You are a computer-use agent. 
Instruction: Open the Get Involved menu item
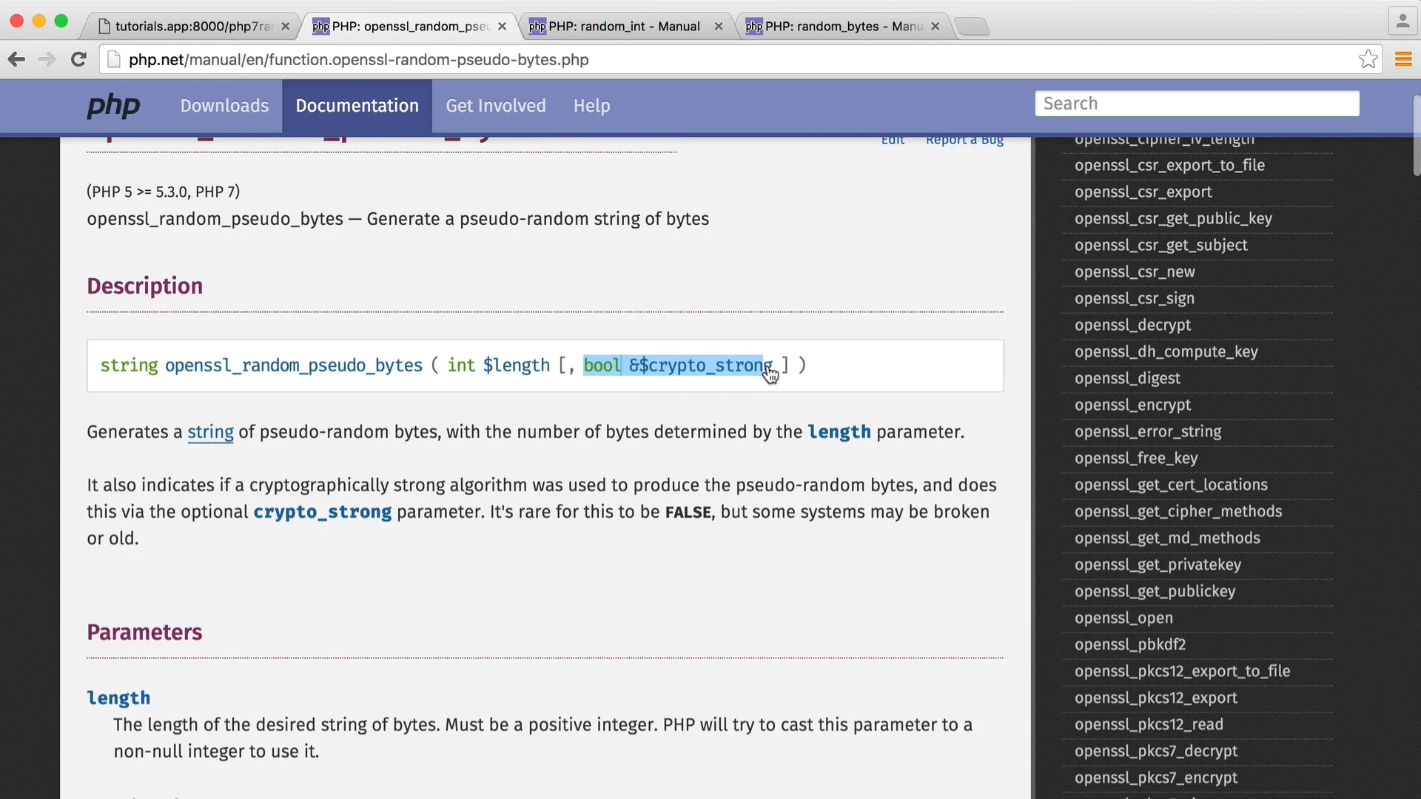(x=495, y=106)
